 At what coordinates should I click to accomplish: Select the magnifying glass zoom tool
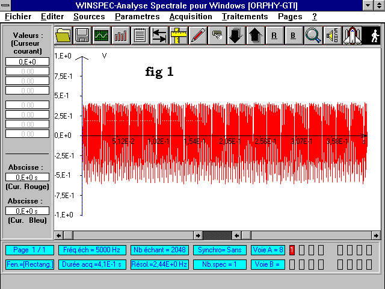point(313,36)
